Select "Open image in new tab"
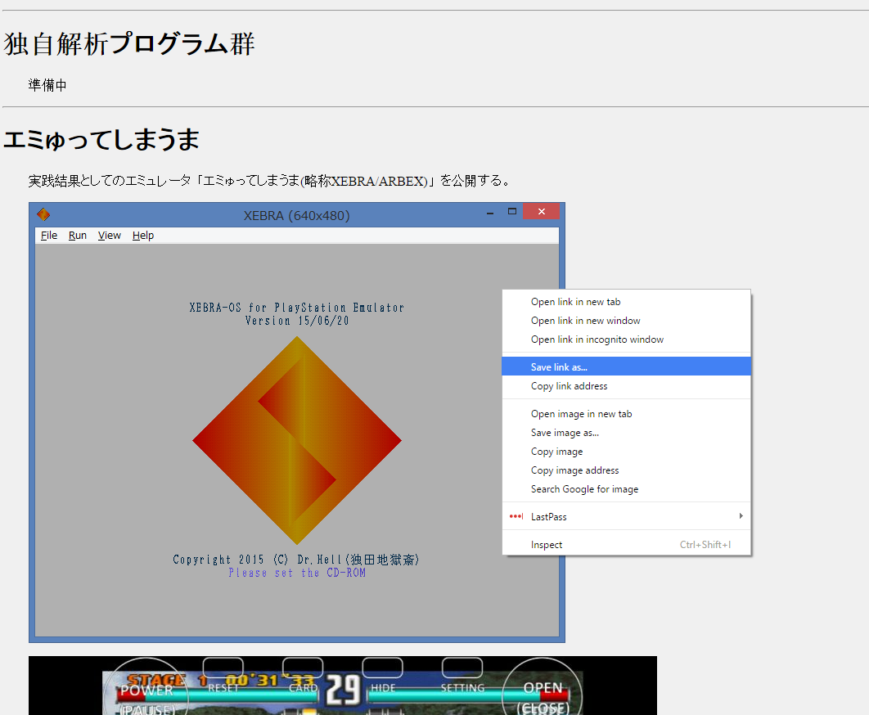869x715 pixels. [626, 413]
